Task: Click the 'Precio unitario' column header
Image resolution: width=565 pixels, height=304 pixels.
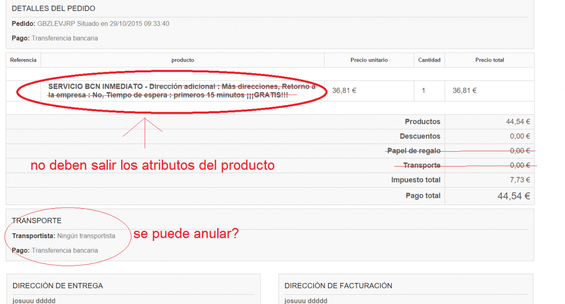Action: [x=369, y=60]
